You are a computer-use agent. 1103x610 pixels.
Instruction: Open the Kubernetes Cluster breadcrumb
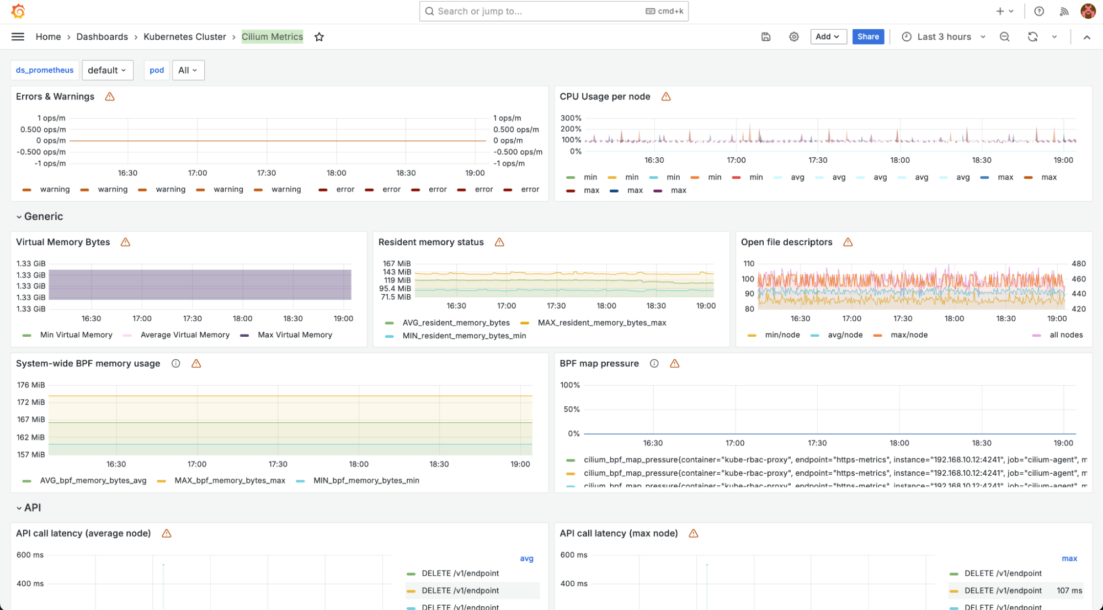coord(184,37)
